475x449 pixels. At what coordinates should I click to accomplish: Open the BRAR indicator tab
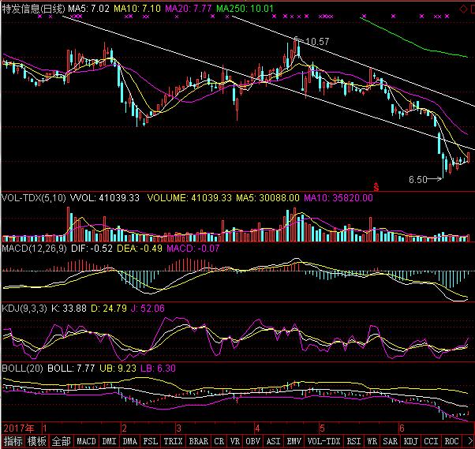pos(198,441)
